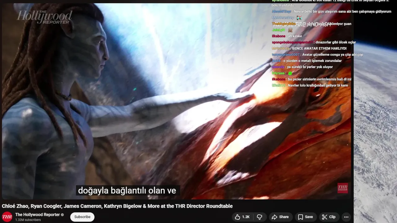Click chat username Eftalit15
Image resolution: width=397 pixels, height=223 pixels.
[x=279, y=85]
